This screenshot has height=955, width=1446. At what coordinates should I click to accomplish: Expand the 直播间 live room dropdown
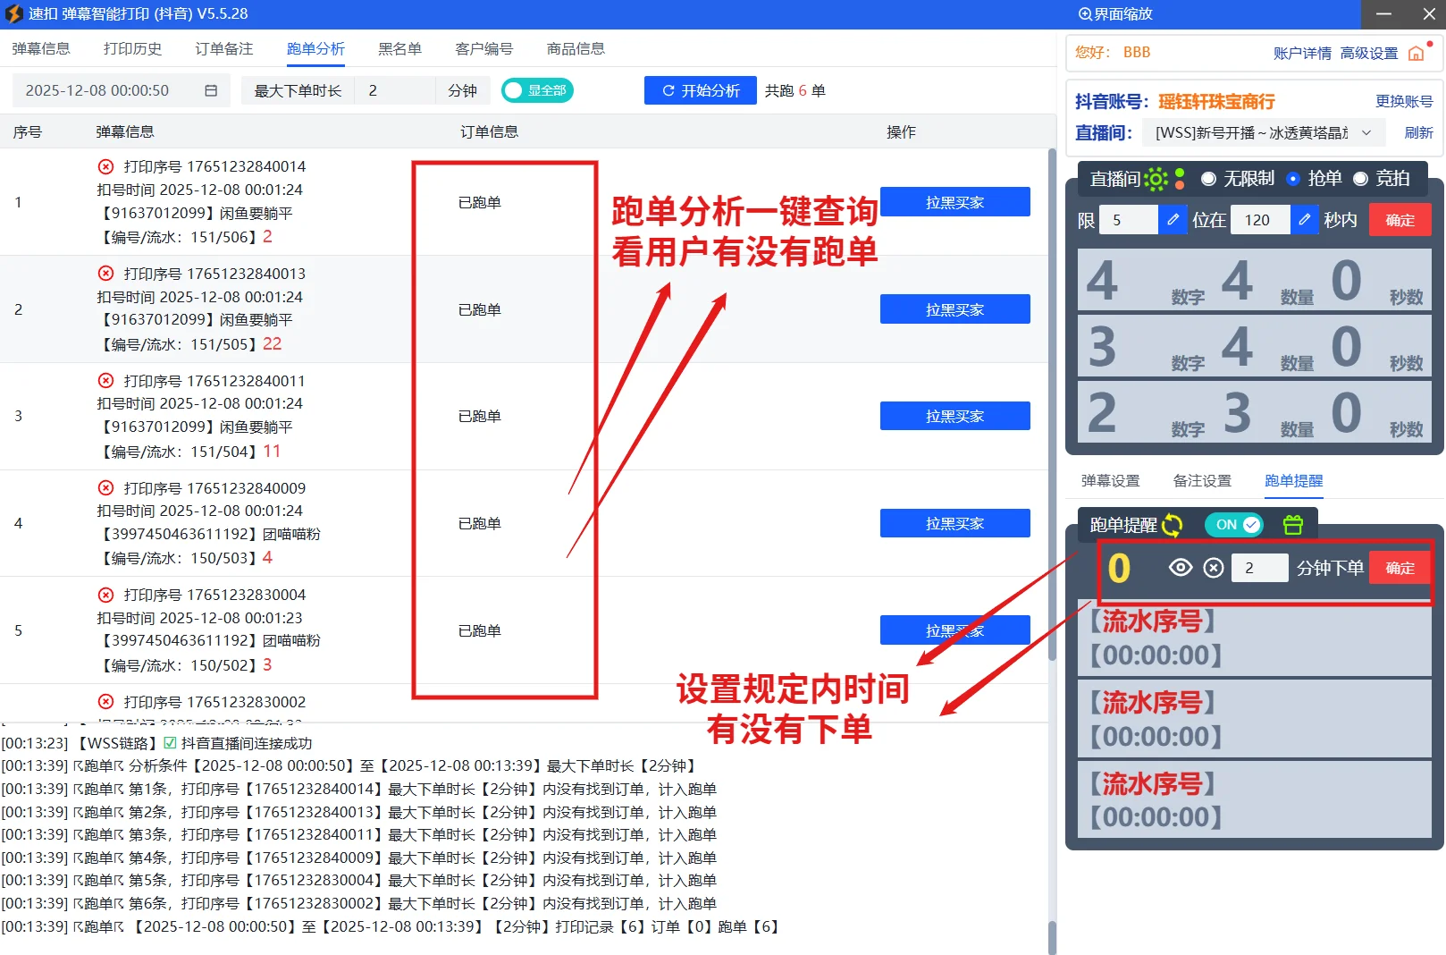point(1365,132)
